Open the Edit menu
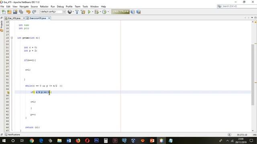257x144 pixels. tap(8, 6)
